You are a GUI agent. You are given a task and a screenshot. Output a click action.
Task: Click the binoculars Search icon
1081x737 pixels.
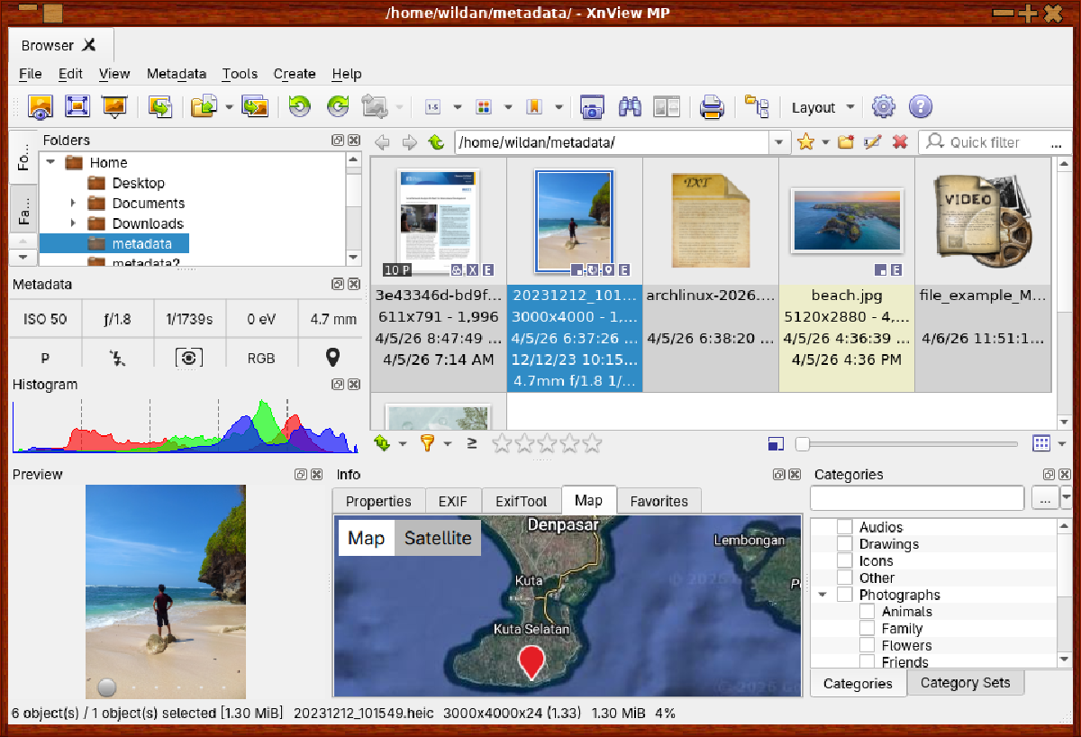coord(630,107)
